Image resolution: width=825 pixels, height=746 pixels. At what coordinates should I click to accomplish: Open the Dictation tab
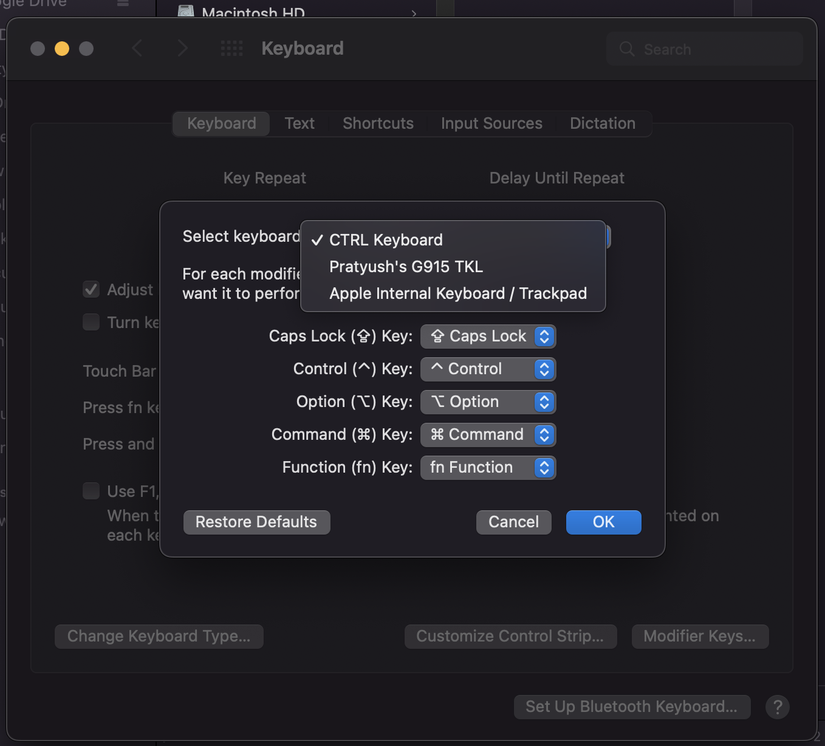click(x=602, y=123)
